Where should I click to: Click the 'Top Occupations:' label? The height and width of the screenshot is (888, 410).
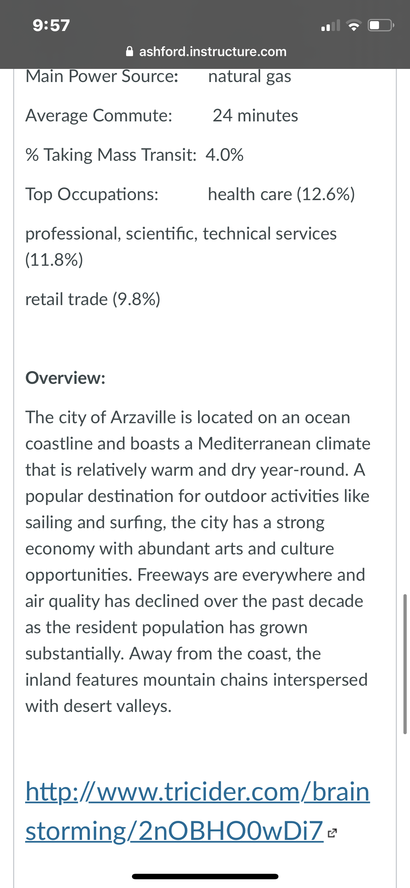click(92, 194)
